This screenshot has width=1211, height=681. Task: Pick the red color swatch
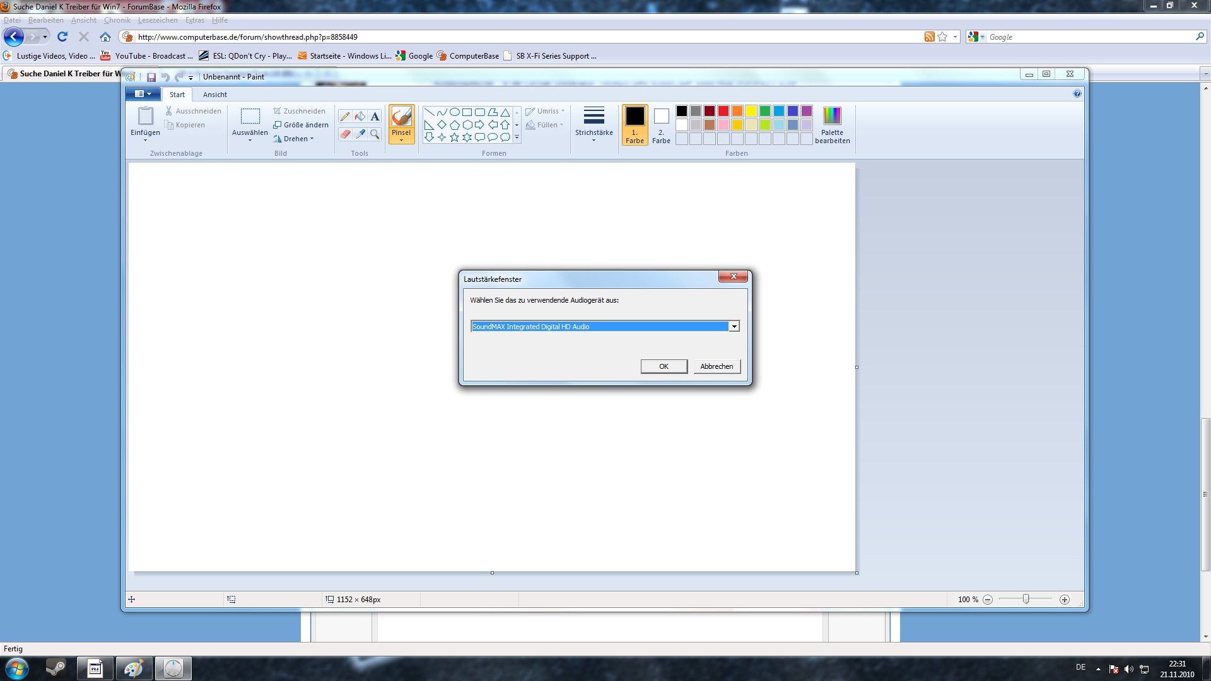pos(723,111)
